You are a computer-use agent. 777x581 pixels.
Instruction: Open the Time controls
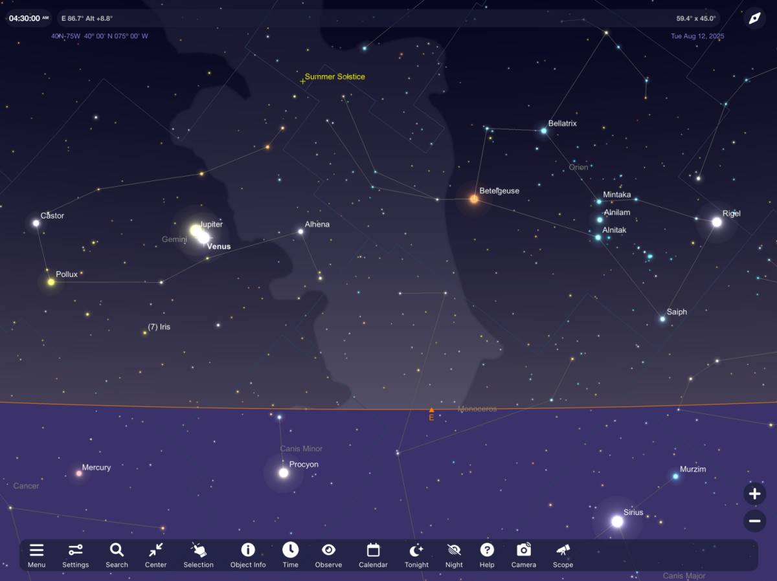pyautogui.click(x=290, y=554)
